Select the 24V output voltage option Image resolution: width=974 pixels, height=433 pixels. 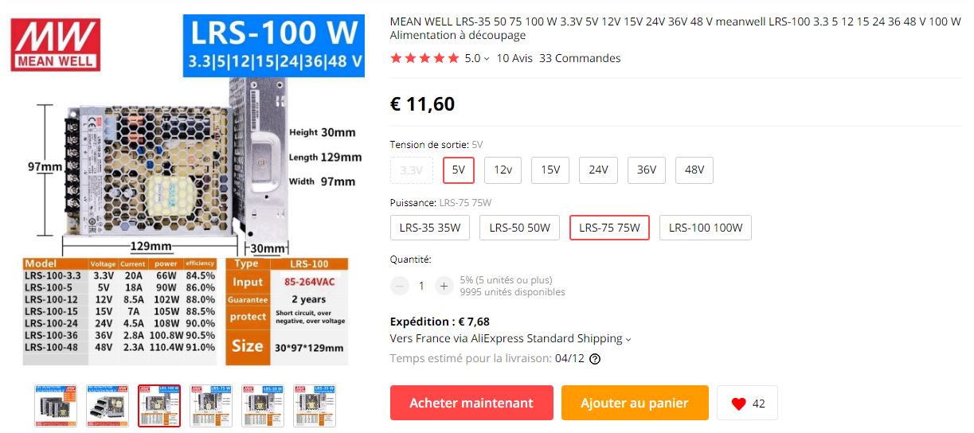[x=598, y=170]
